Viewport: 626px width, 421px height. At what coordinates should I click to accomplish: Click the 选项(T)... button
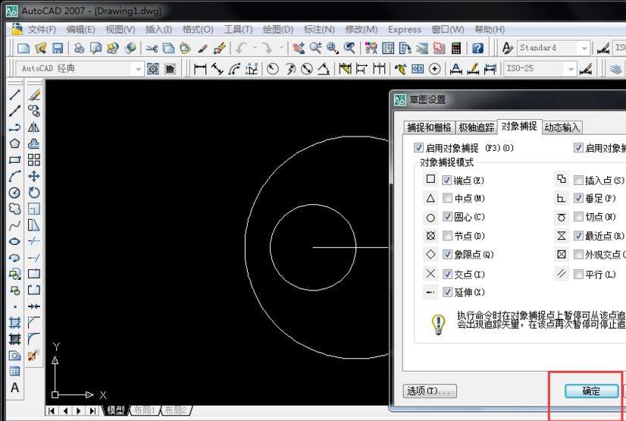430,391
